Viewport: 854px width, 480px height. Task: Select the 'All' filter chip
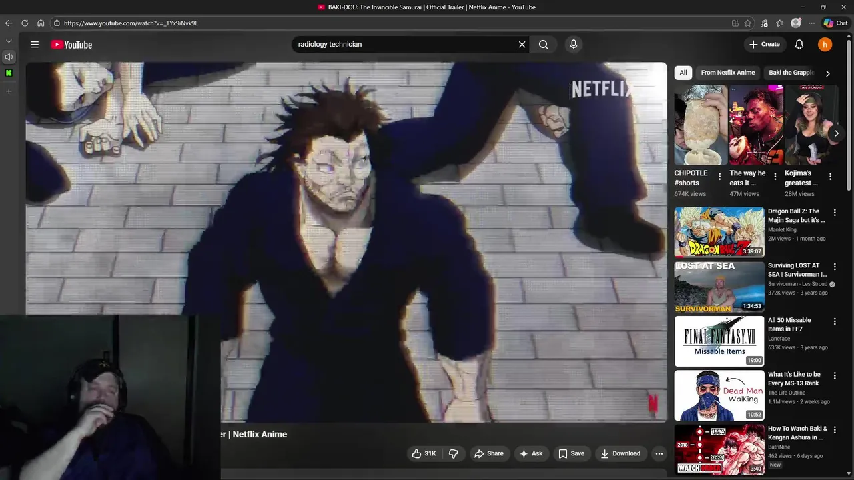683,73
